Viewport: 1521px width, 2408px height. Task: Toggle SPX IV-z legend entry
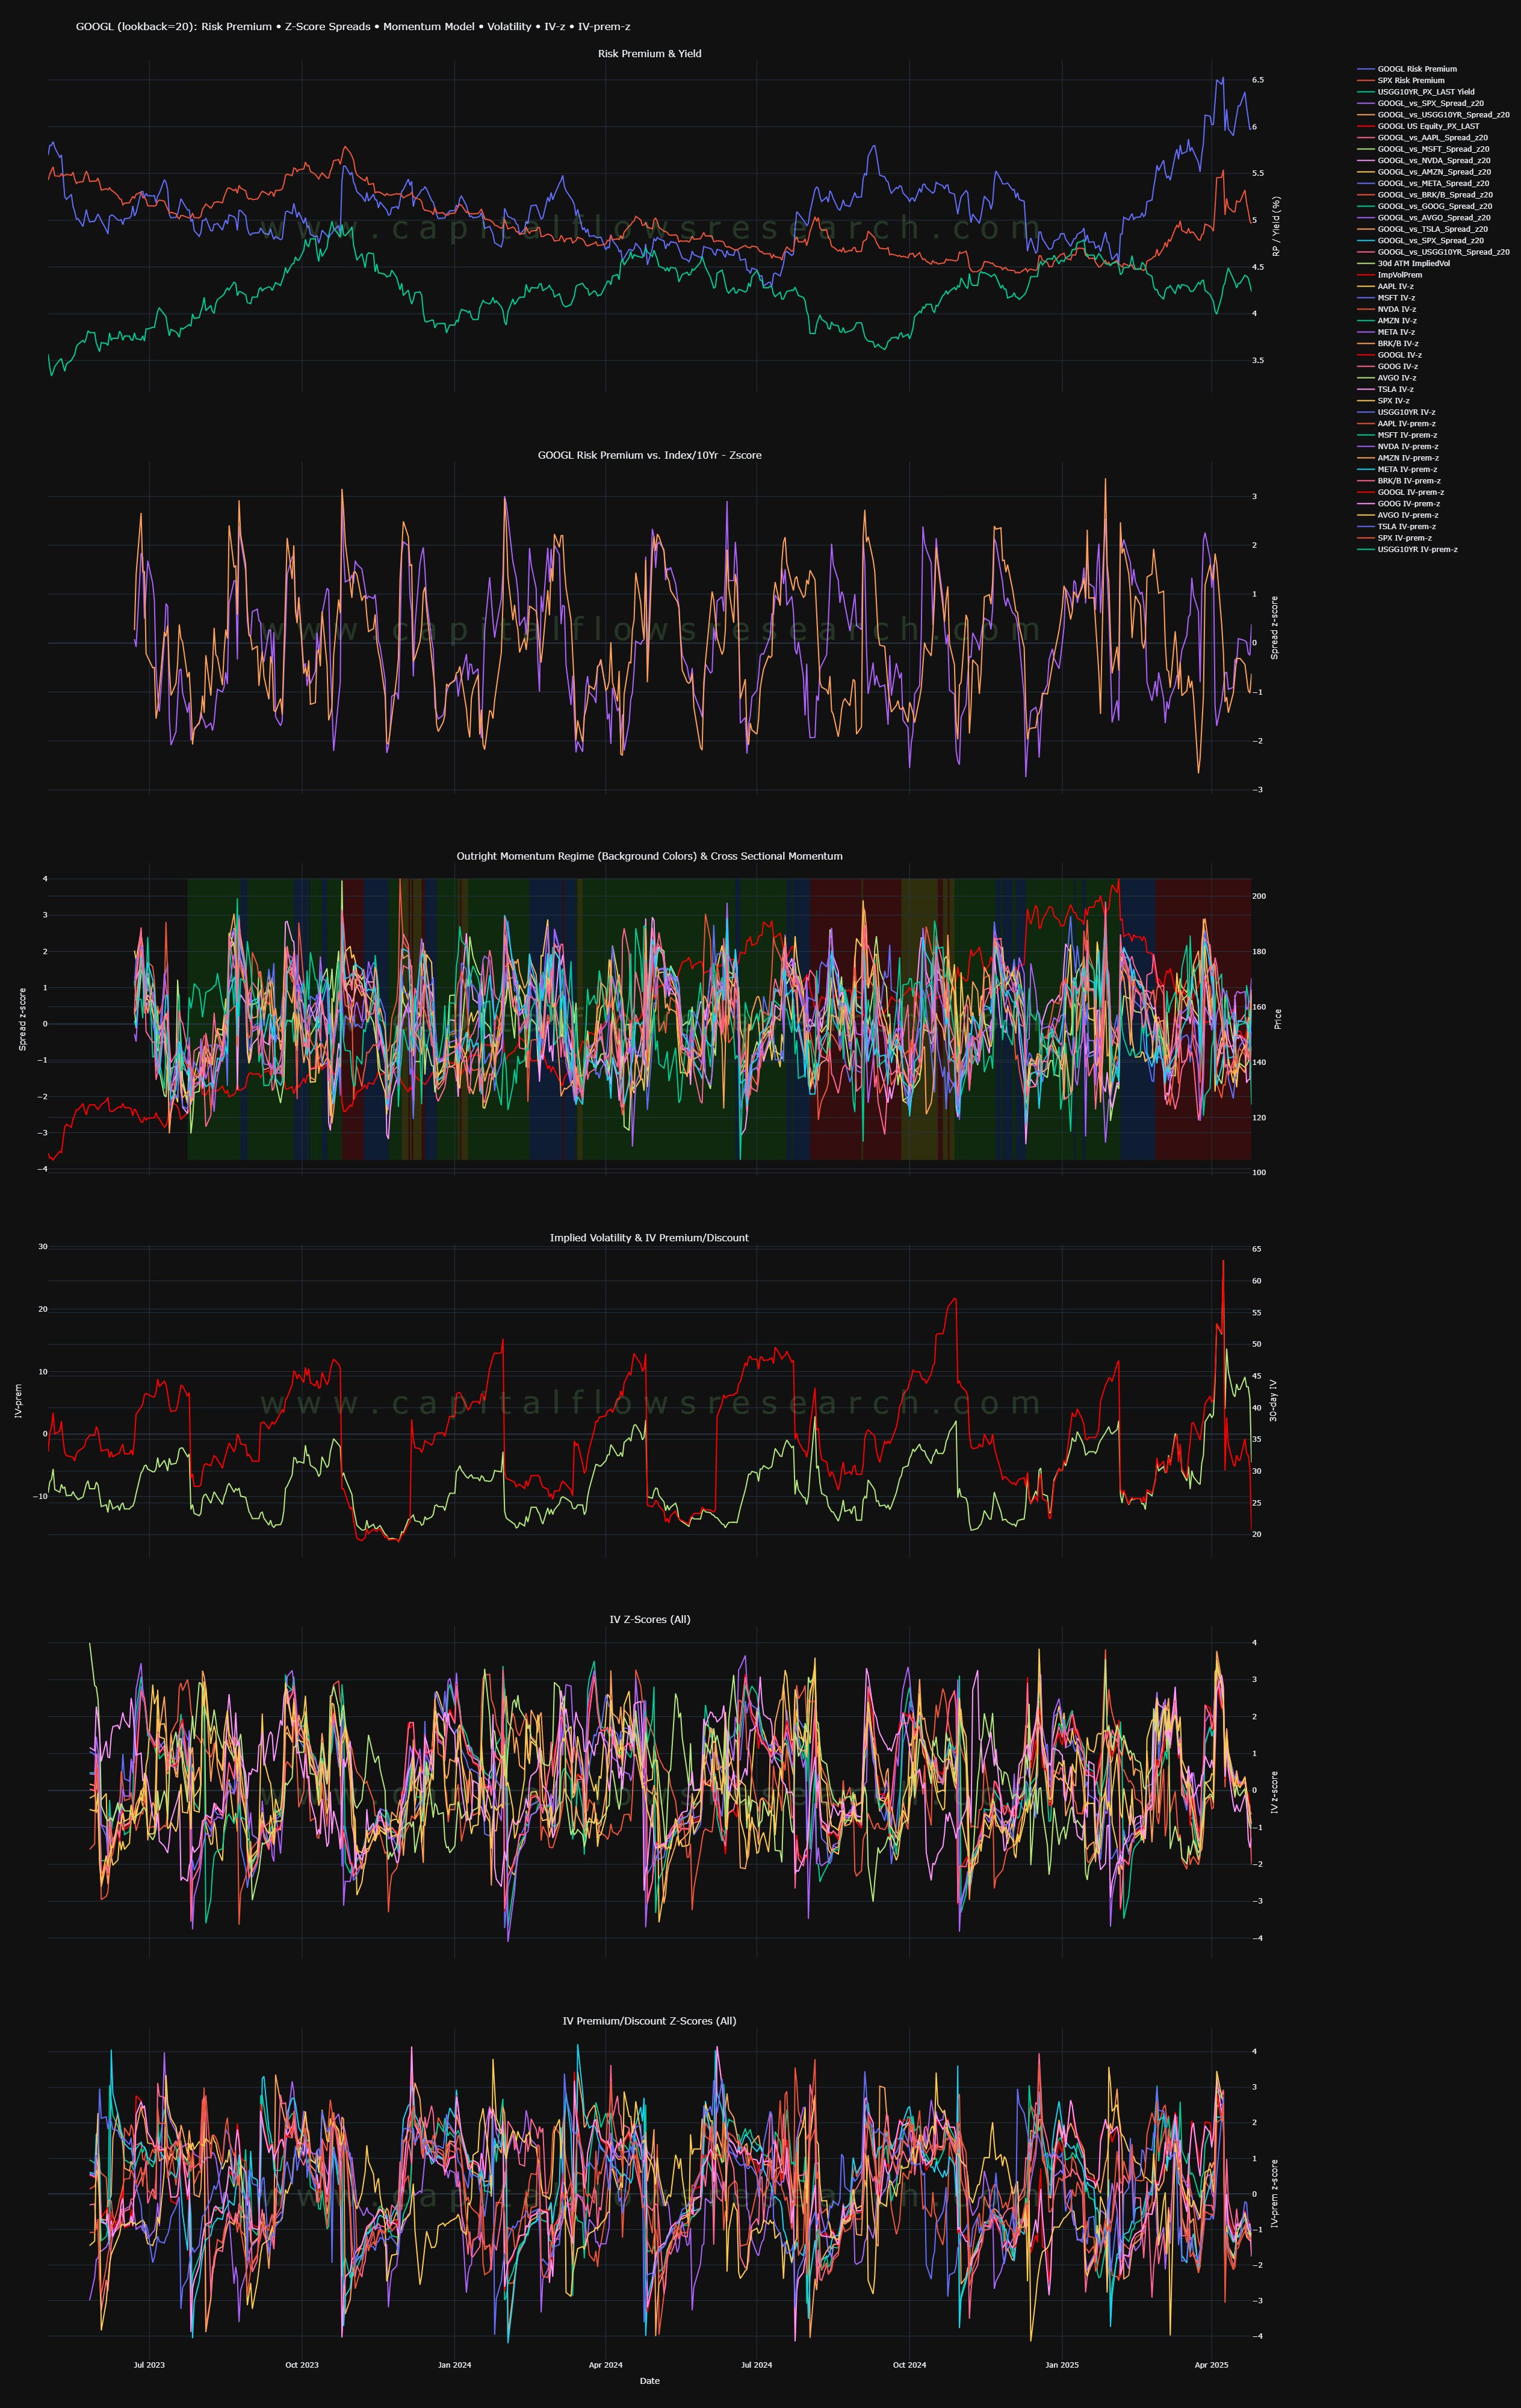coord(1383,400)
